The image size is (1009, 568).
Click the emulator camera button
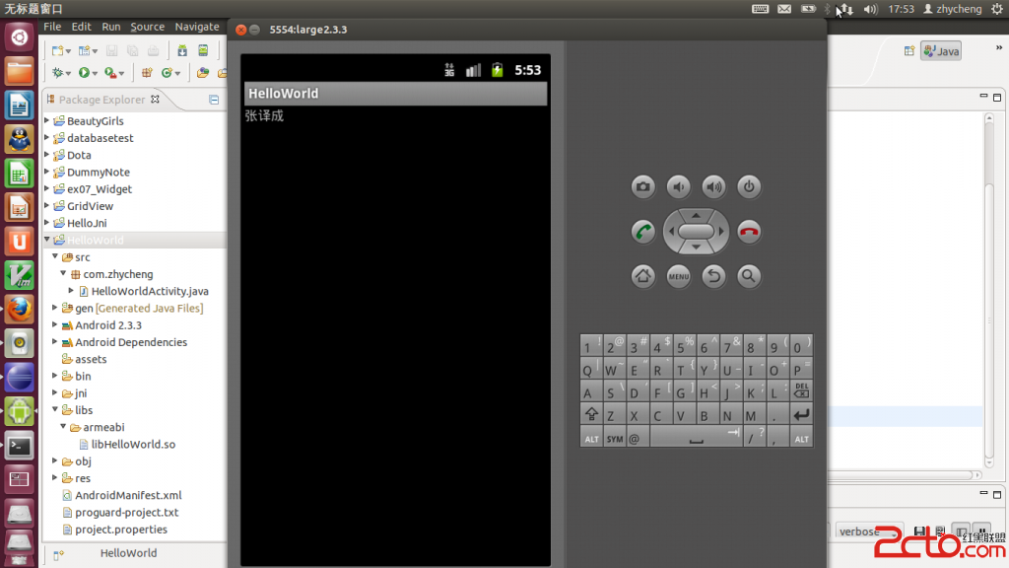point(642,186)
